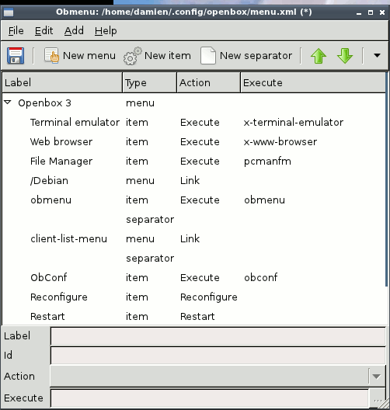Select the obmenu item row
The width and height of the screenshot is (390, 410).
193,200
